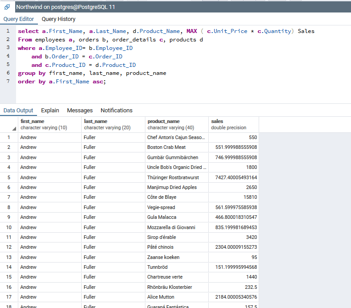Click sales value 7427.40005493164
The image size is (351, 308).
click(234, 177)
